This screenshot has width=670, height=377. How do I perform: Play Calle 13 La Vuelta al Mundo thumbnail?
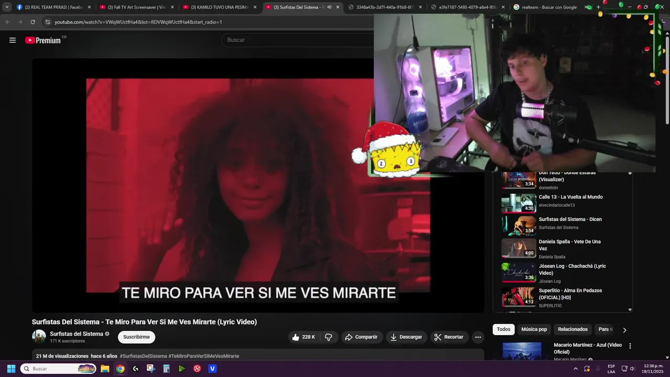click(519, 204)
